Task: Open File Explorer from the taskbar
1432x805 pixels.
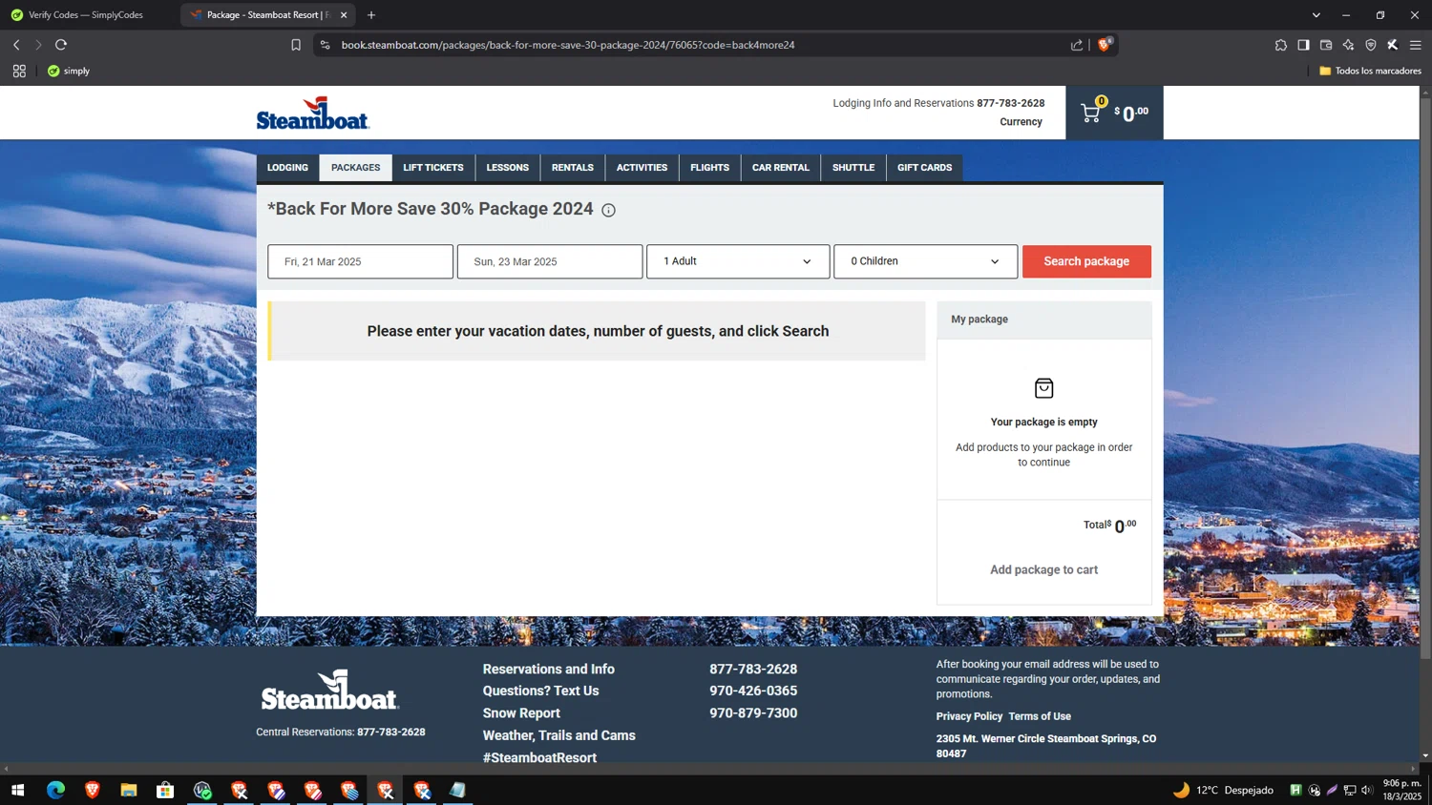Action: (x=129, y=790)
